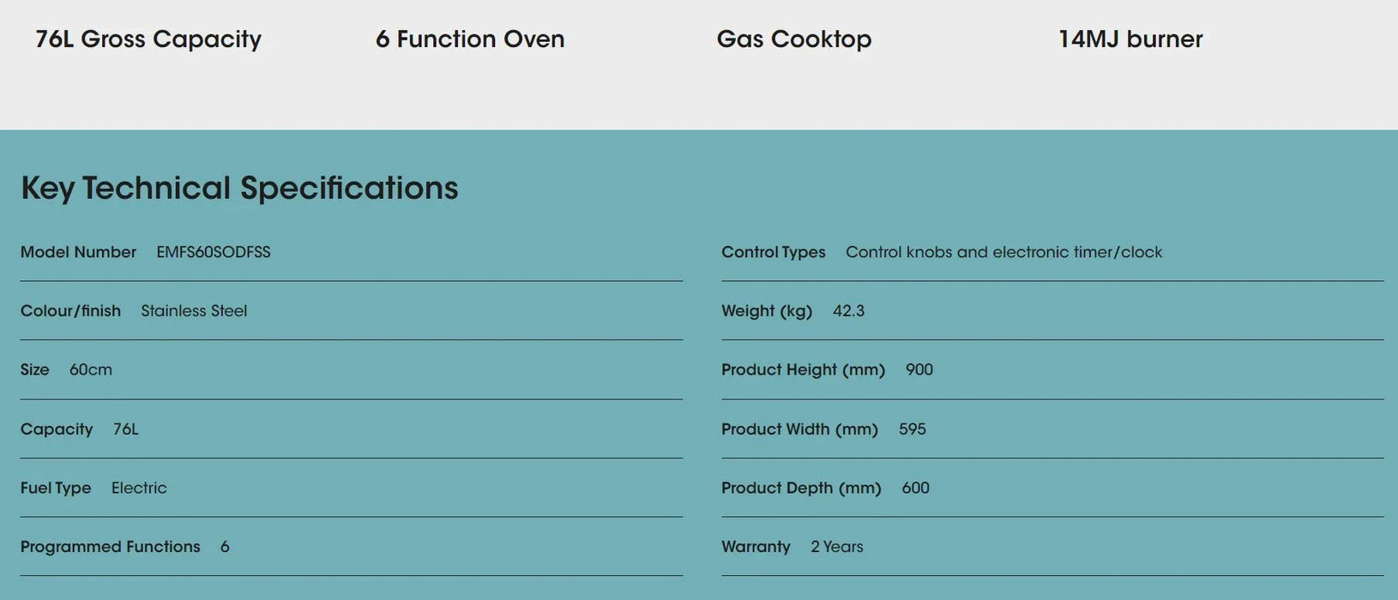Click the "Stainless Steel" colour value
The width and height of the screenshot is (1398, 600).
(194, 311)
